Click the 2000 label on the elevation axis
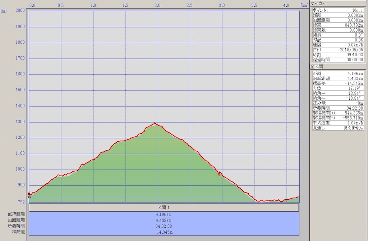This screenshot has height=241, width=368. tap(20, 11)
